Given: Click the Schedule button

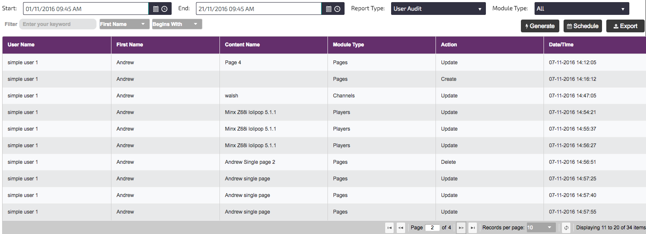Looking at the screenshot, I should pyautogui.click(x=583, y=26).
